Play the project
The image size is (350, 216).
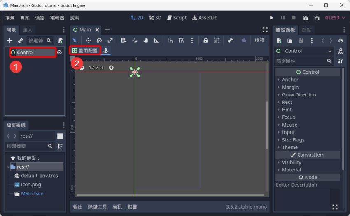271,18
